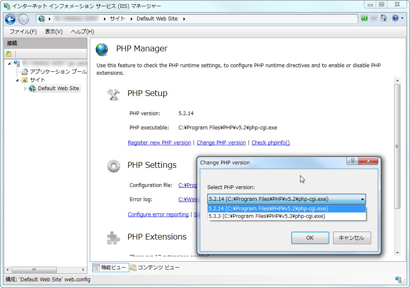The image size is (410, 288).
Task: Select the Default Web Site globe icon
Action: pyautogui.click(x=32, y=88)
